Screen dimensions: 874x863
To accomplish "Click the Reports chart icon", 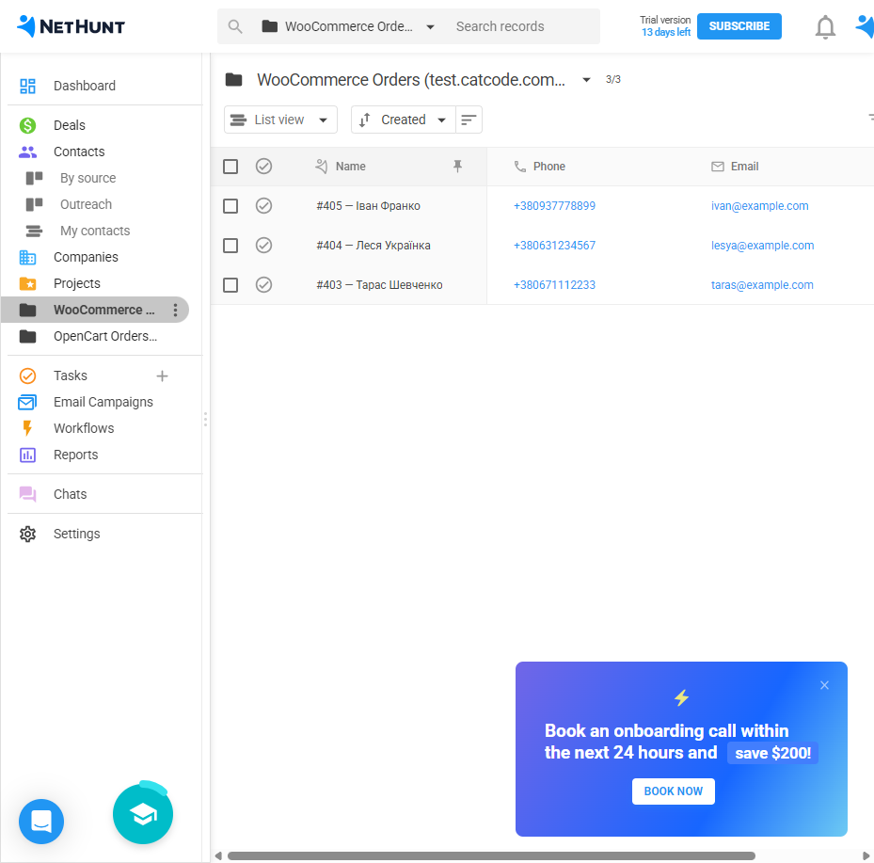I will (x=27, y=455).
